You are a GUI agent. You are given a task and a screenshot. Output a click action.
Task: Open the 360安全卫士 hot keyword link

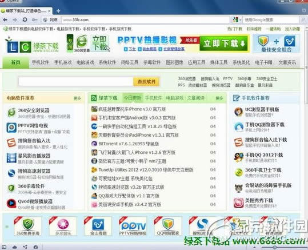tap(267, 79)
